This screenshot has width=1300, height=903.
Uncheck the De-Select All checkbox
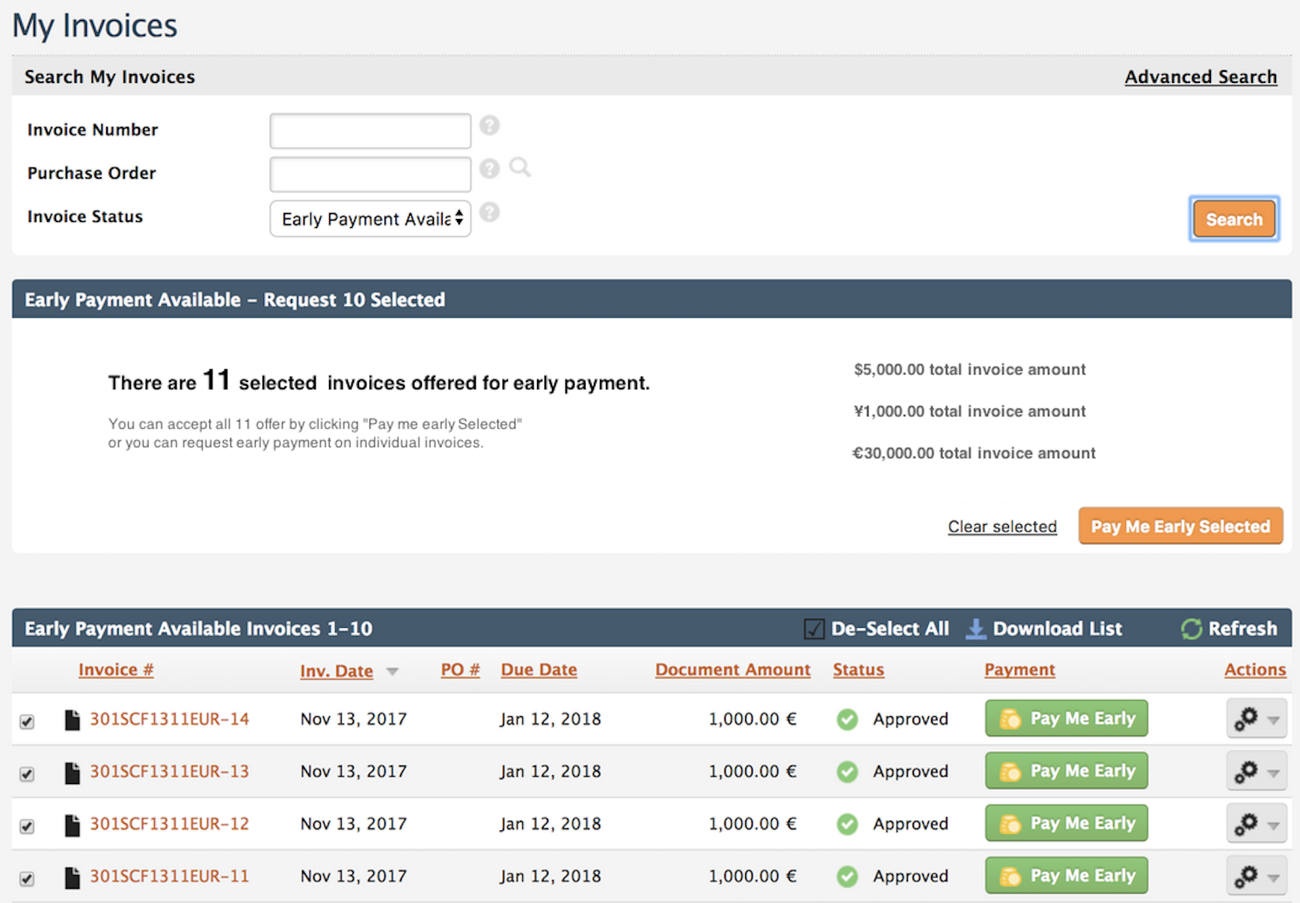pyautogui.click(x=813, y=629)
